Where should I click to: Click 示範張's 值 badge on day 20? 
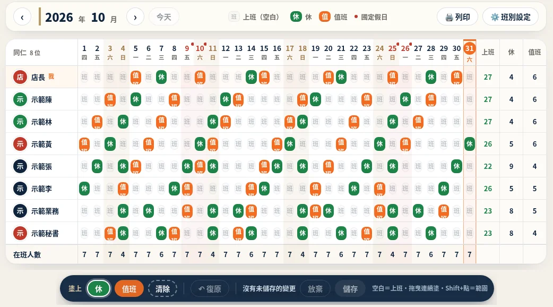coord(329,166)
